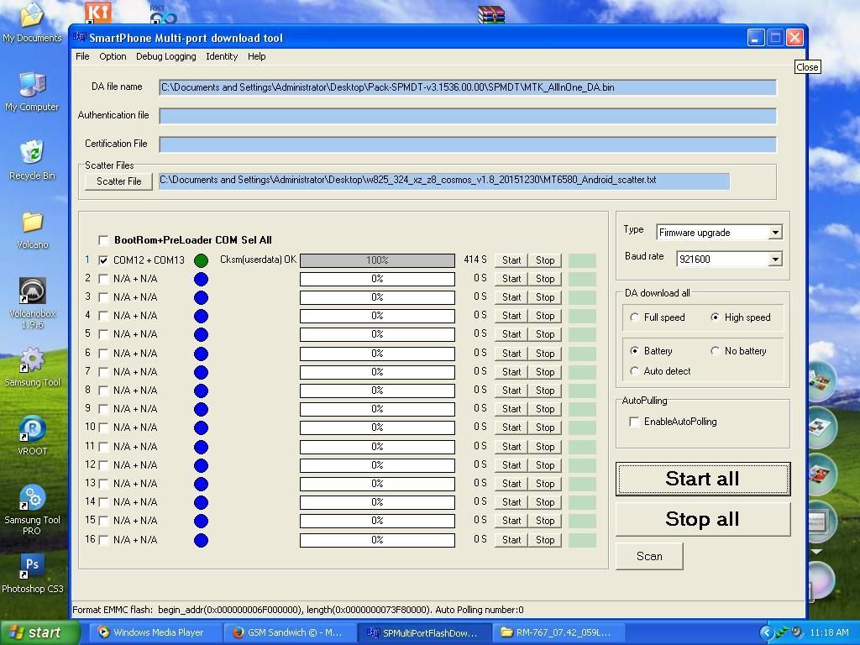Select the Auto detect radio option
860x645 pixels.
click(634, 371)
